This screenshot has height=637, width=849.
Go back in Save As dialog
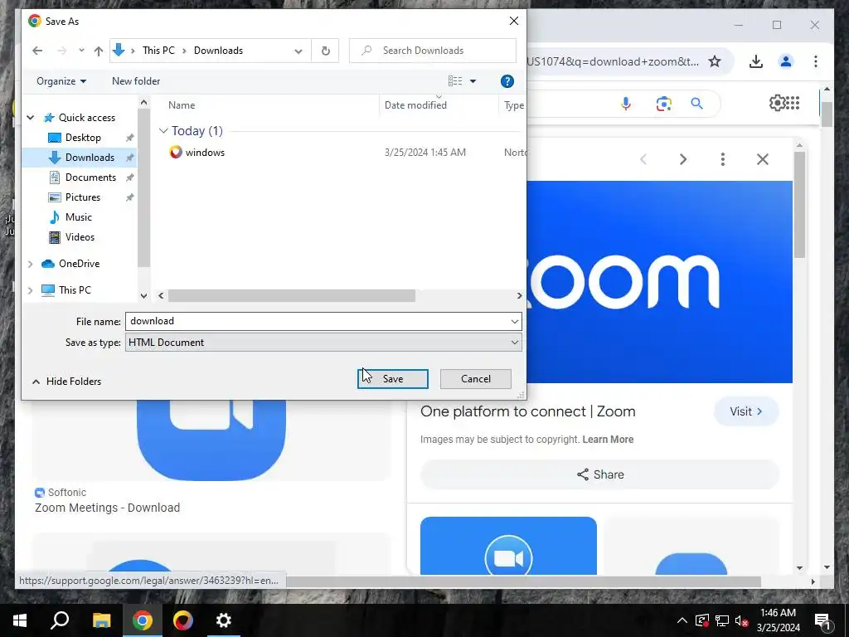[37, 51]
